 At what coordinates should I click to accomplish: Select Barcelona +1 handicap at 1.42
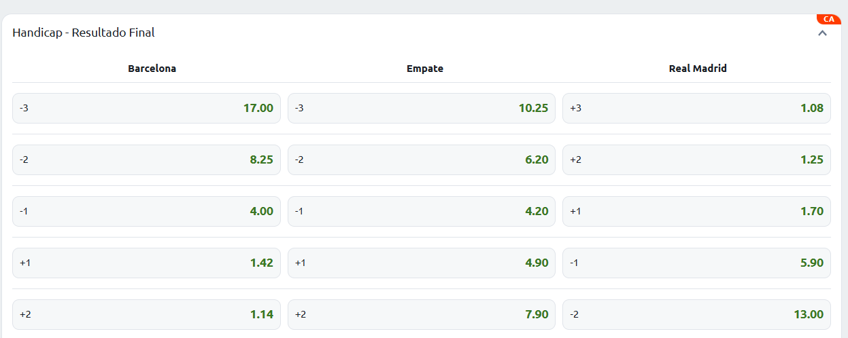pos(146,263)
